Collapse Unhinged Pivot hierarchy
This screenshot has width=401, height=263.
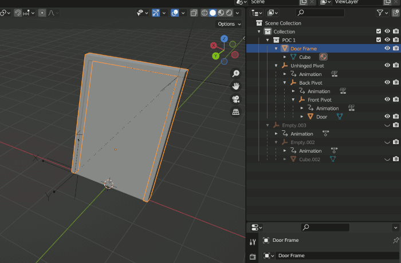276,66
